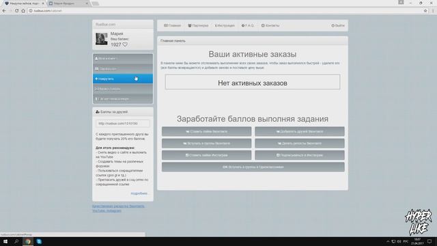Go to browser home via house icon
437x246 pixels.
tap(23, 11)
